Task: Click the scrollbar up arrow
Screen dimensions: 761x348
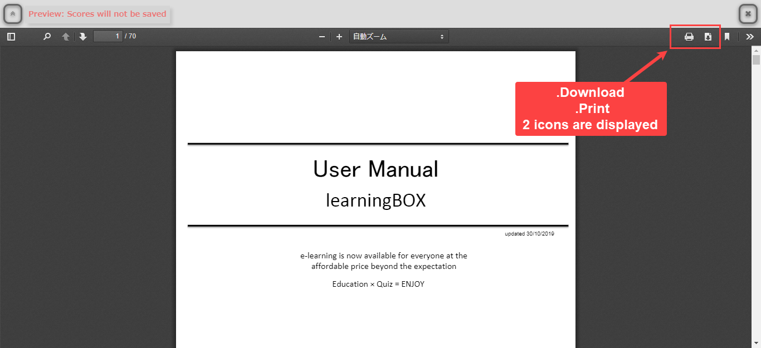Action: (756, 51)
